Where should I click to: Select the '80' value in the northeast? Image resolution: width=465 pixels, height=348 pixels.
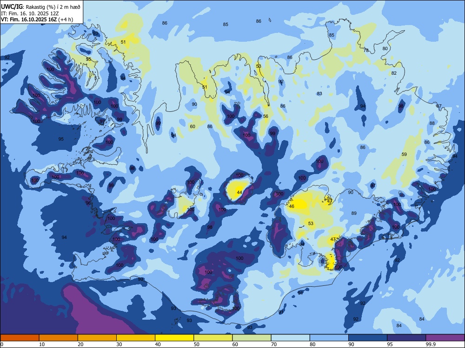(x=385, y=49)
